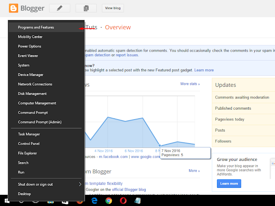275x206 pixels.
Task: Click the pencil icon to create a new post
Action: click(x=60, y=8)
